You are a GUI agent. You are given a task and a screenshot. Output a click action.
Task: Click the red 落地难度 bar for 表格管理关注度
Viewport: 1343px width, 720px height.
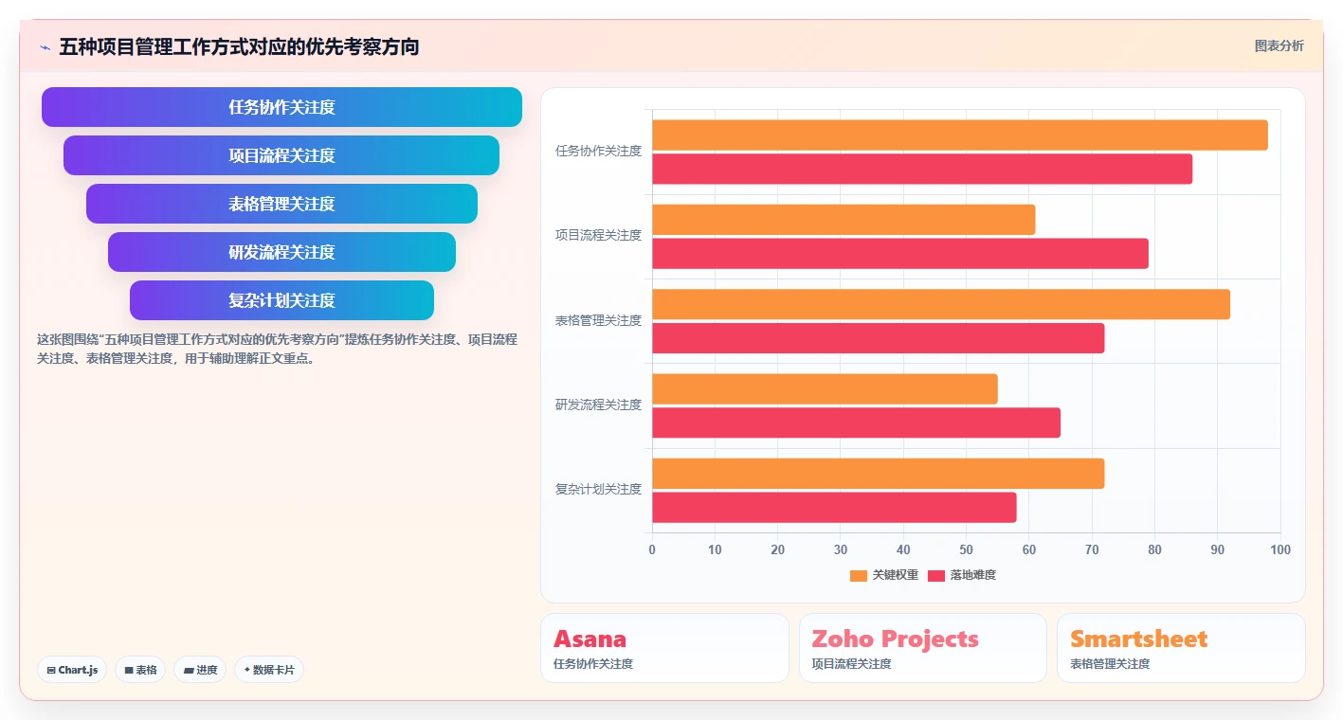click(x=879, y=338)
